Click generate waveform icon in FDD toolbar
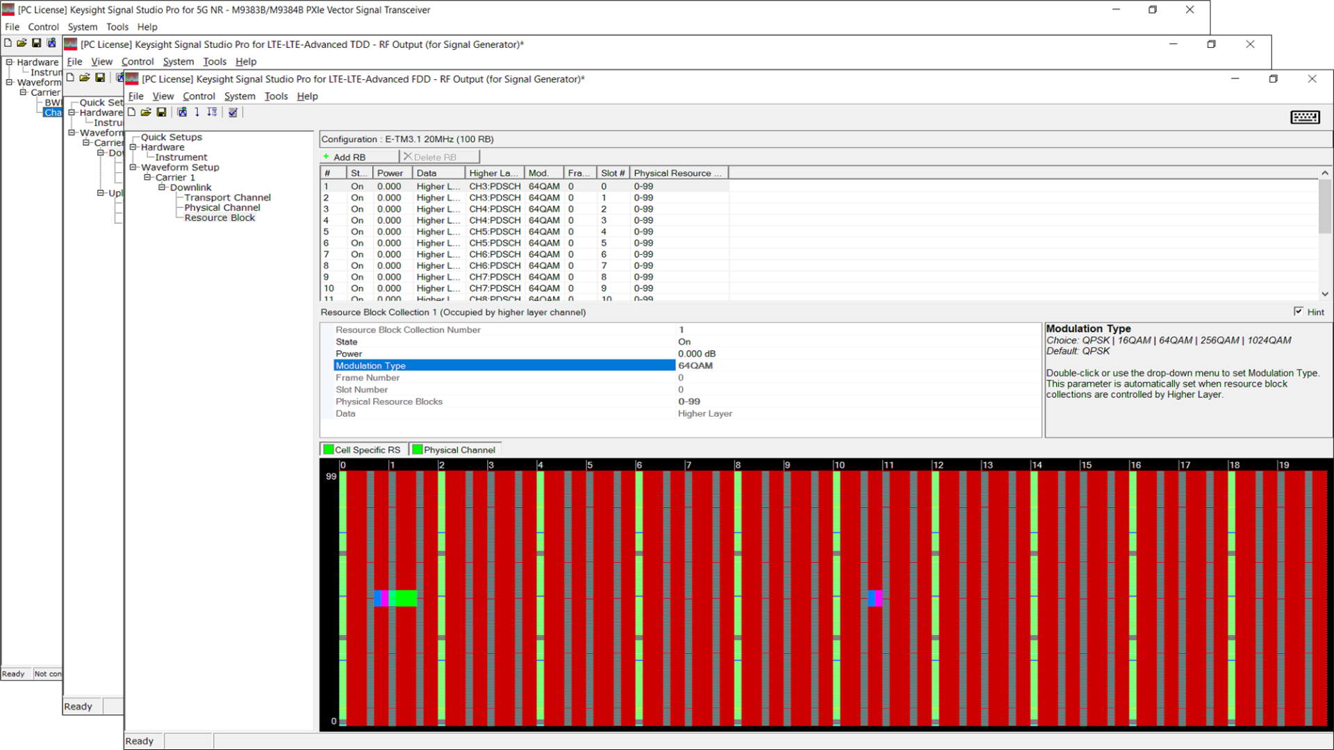 182,112
